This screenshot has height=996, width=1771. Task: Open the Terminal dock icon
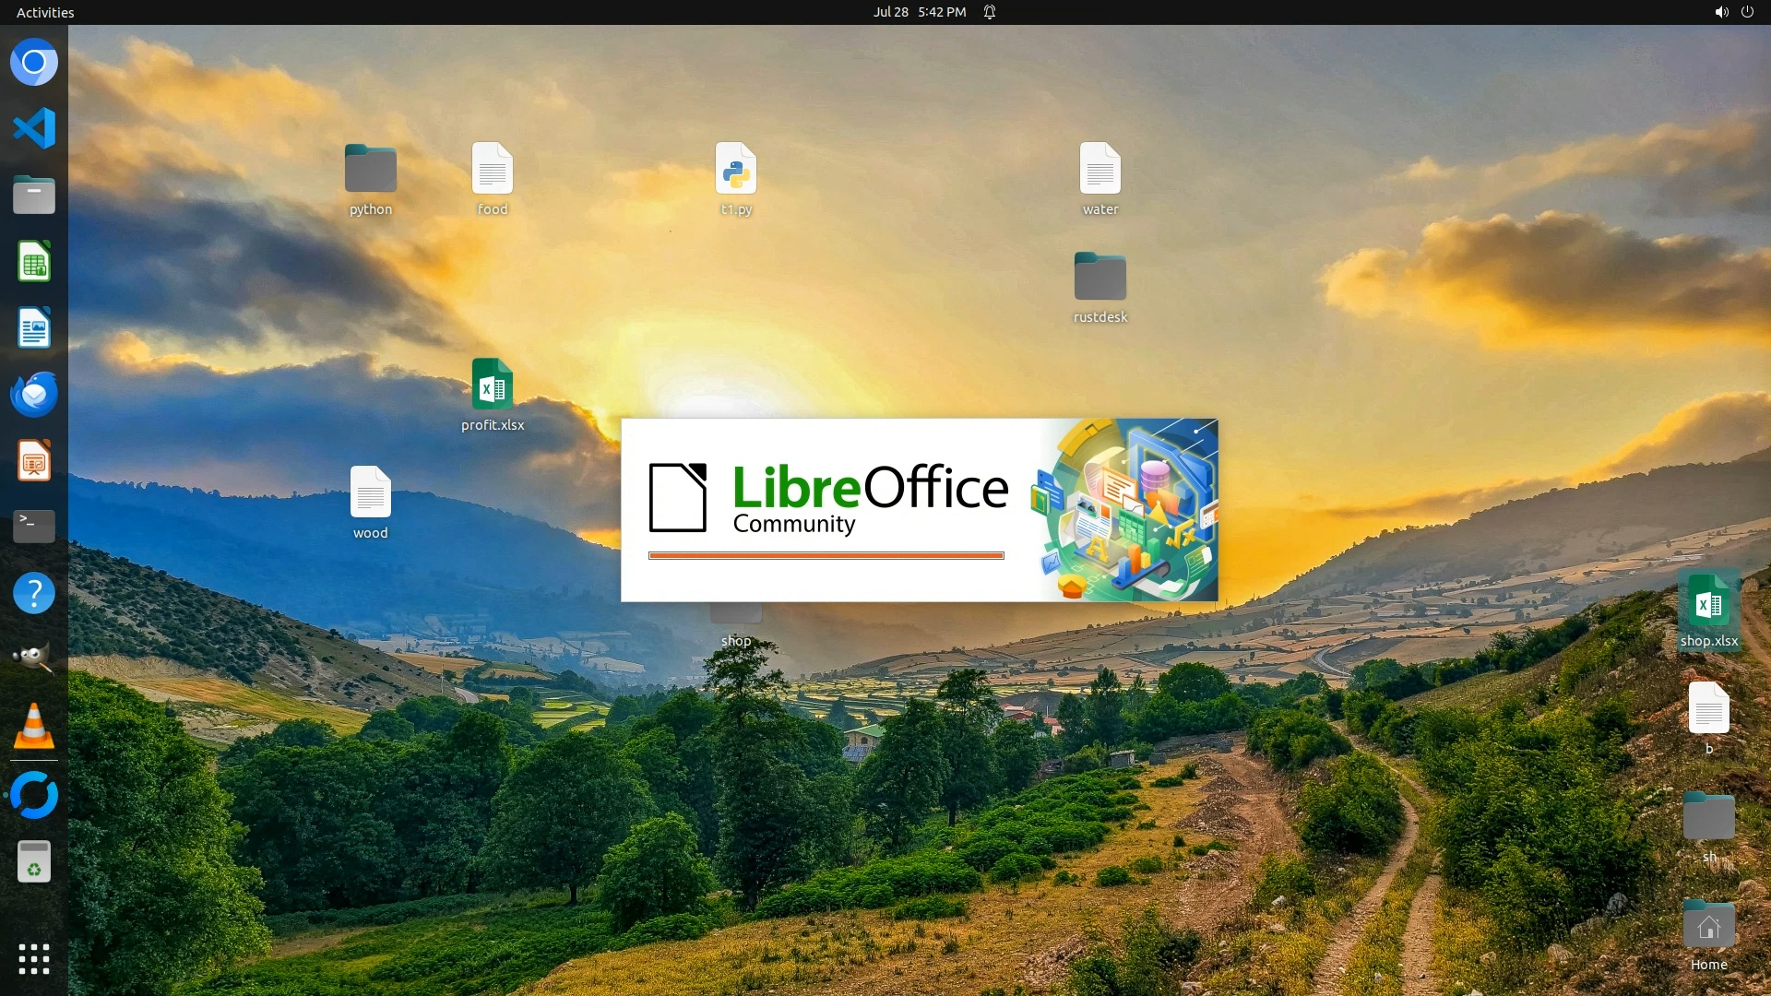tap(34, 527)
